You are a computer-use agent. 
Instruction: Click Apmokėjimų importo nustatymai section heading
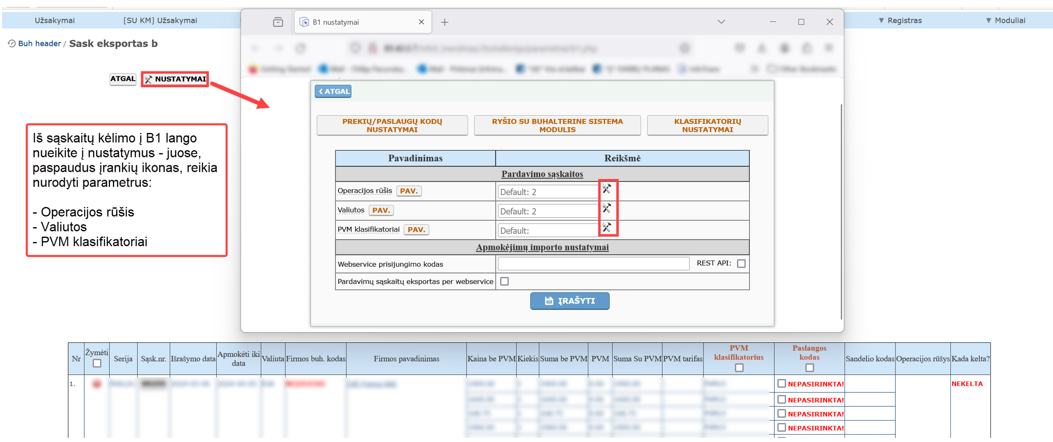pos(542,247)
